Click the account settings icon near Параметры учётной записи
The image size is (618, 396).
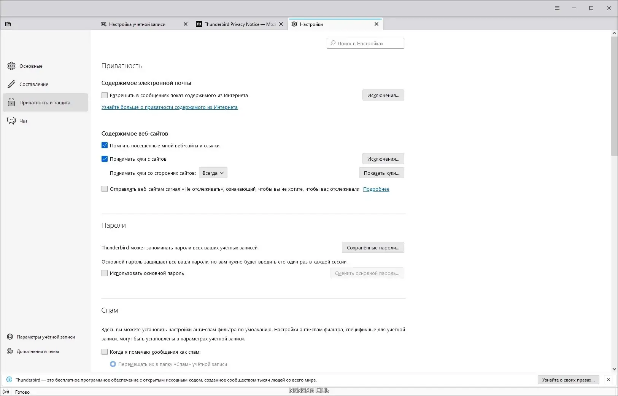[10, 337]
